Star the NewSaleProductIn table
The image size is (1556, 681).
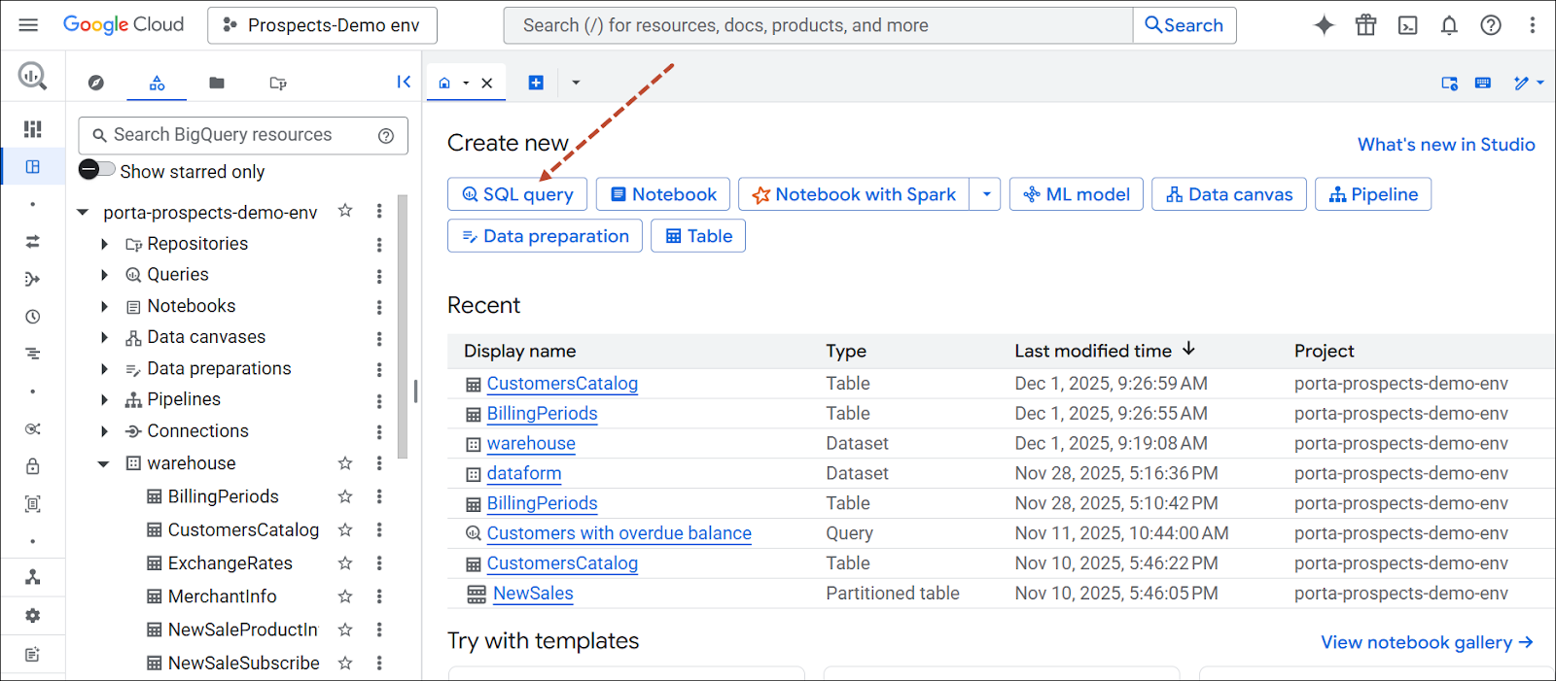point(345,630)
